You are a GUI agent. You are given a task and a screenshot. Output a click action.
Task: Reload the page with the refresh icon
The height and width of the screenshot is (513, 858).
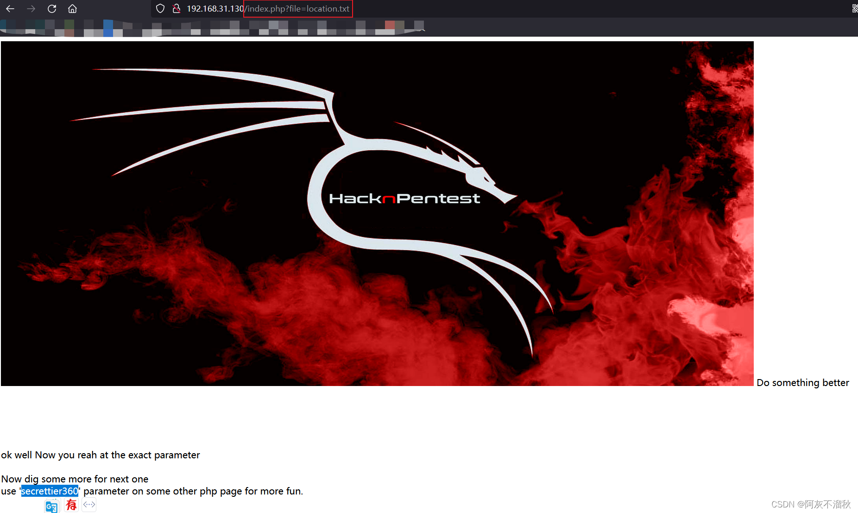pos(52,8)
